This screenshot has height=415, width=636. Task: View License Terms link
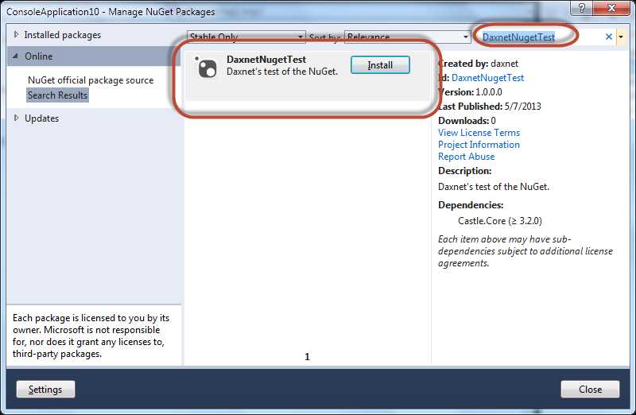click(479, 133)
